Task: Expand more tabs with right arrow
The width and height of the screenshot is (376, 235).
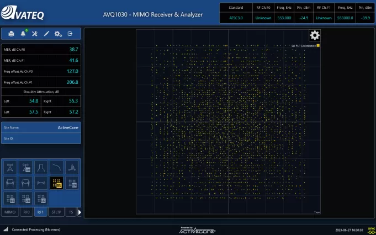Action: pyautogui.click(x=79, y=212)
